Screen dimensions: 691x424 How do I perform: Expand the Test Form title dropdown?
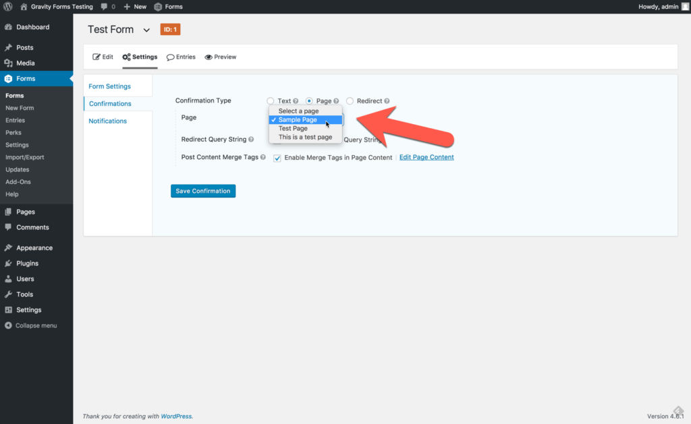(145, 30)
